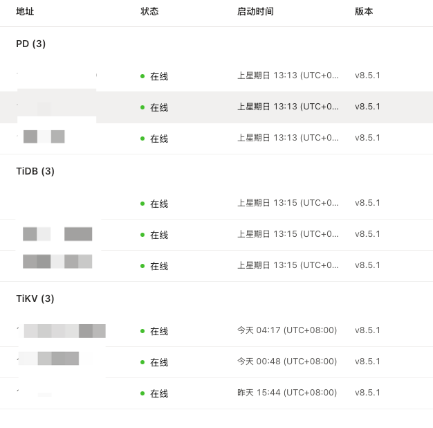433x428 pixels.
Task: Click the 昨天 15:44 start time cell
Action: [x=287, y=393]
